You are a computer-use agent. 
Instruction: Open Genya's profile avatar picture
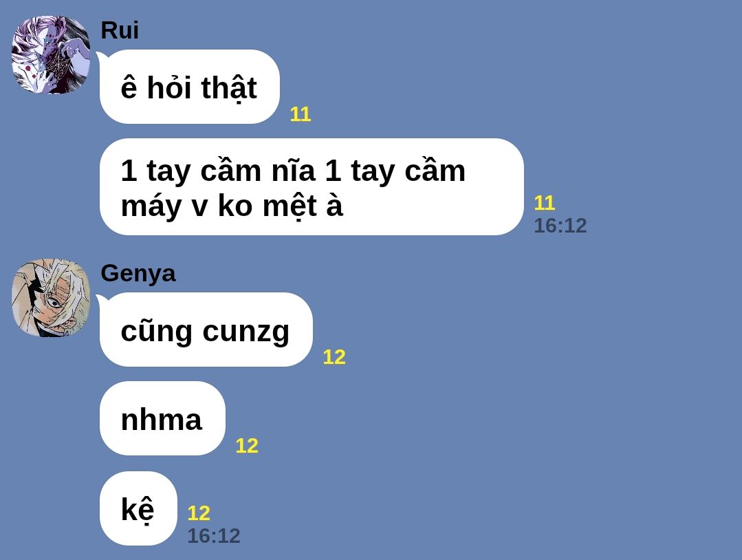[51, 298]
